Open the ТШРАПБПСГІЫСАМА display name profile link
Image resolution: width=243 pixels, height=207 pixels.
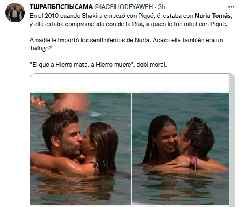point(61,7)
